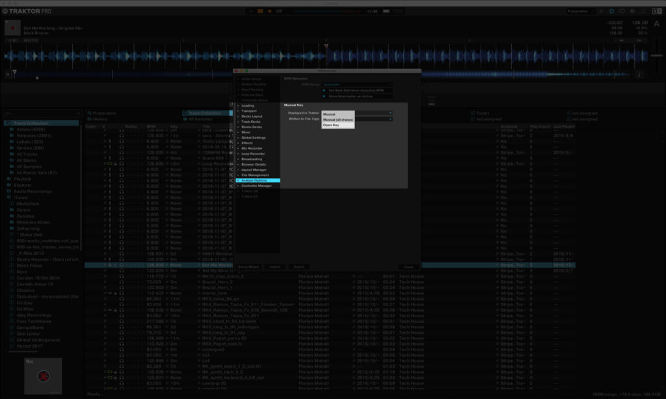
Task: Open Broadcasting preferences page
Action: 252,159
